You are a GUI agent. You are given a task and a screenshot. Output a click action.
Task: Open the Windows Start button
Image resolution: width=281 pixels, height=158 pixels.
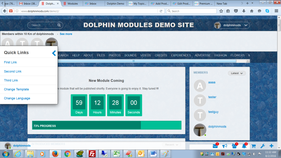(x=6, y=154)
